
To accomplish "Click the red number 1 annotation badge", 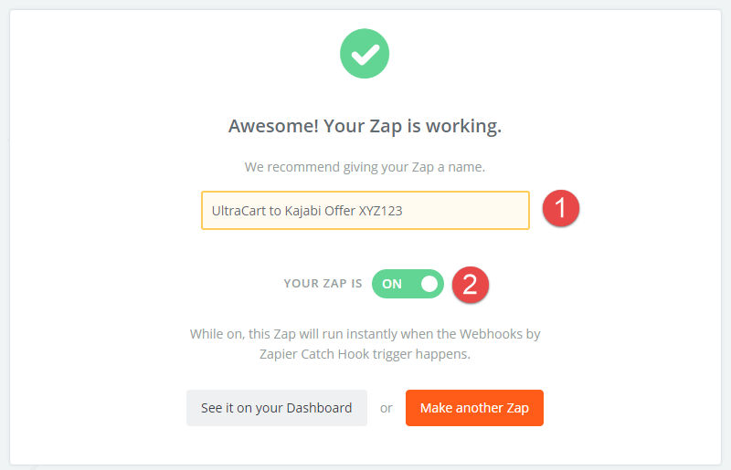I will (561, 208).
